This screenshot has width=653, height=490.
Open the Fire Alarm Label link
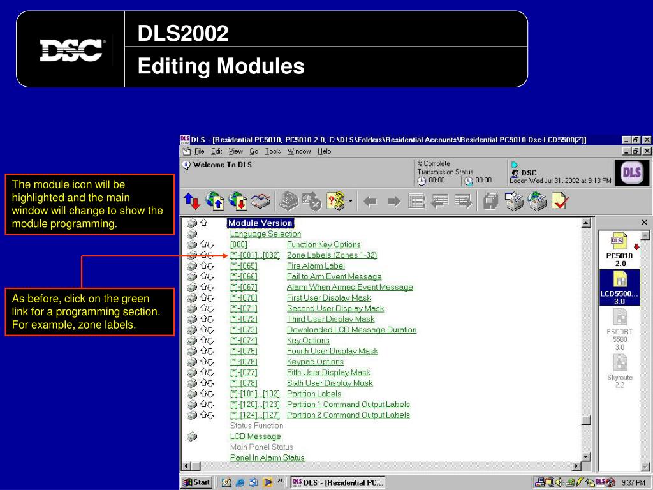316,266
